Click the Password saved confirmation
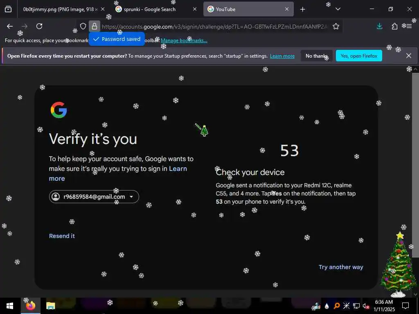The width and height of the screenshot is (419, 314). [117, 39]
